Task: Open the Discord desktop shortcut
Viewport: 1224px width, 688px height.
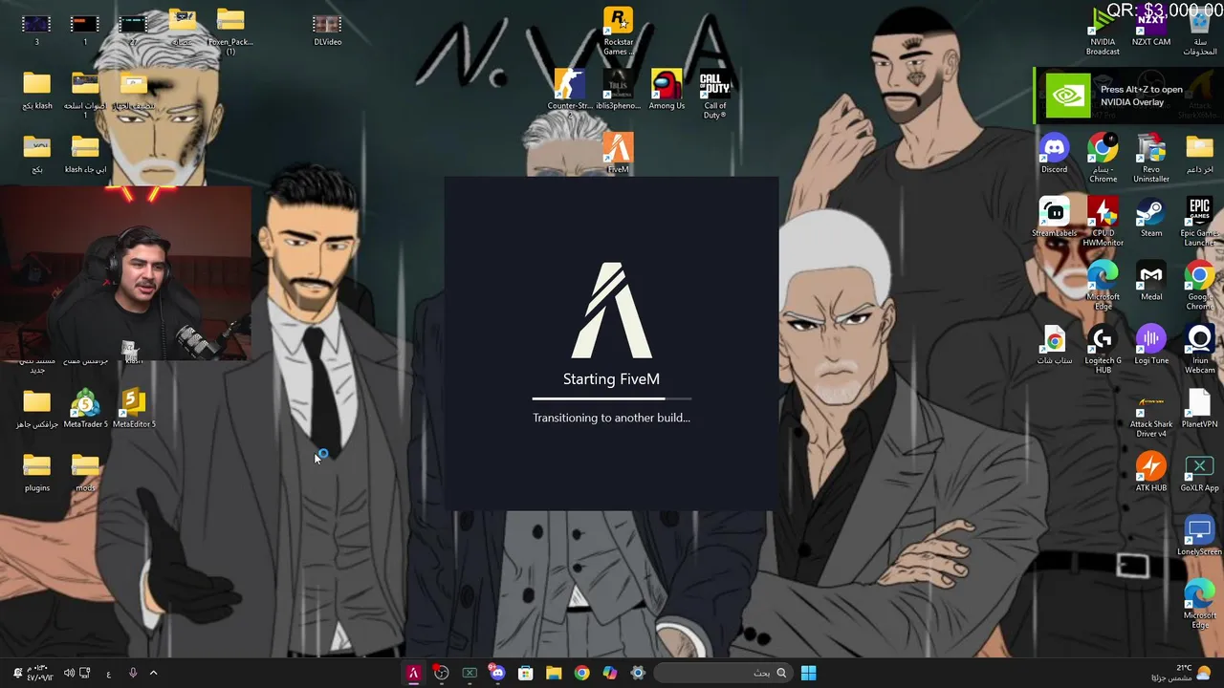Action: coord(1054,153)
